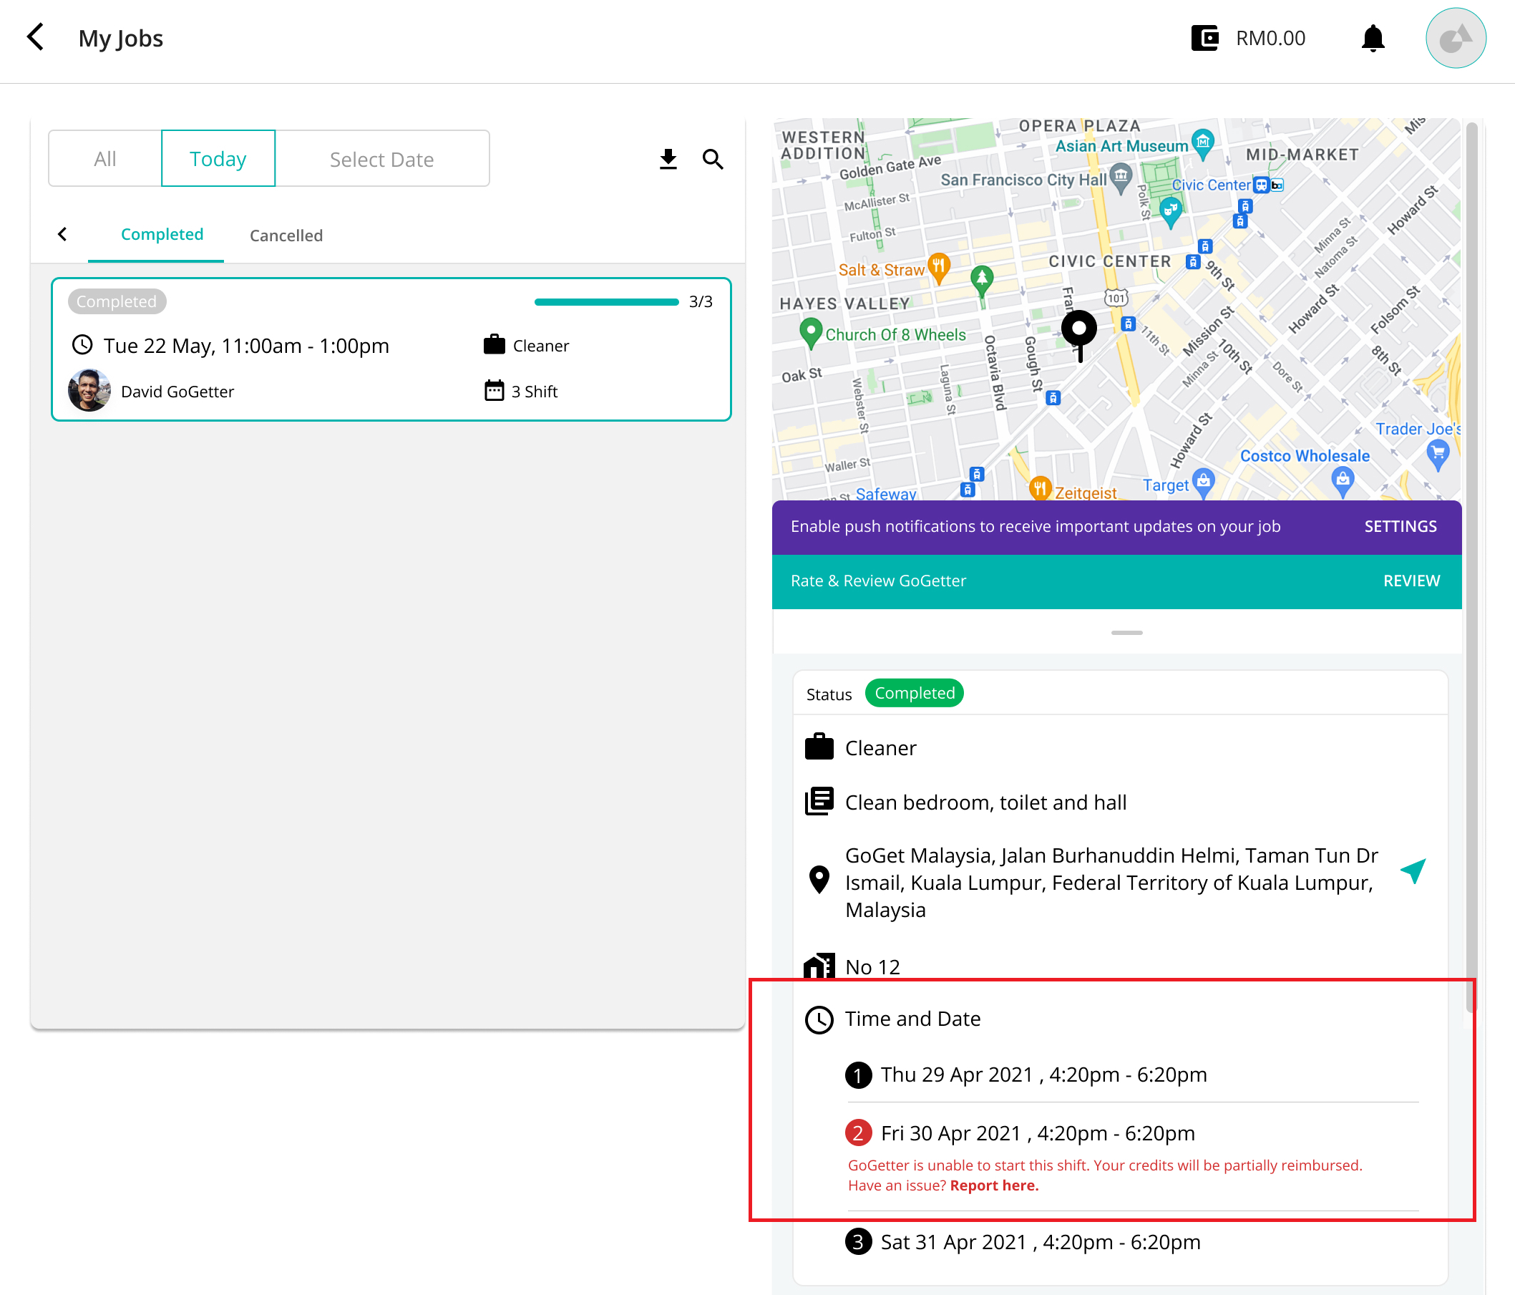1515x1295 pixels.
Task: Click the GoGet Malaysia address text
Action: click(x=1111, y=883)
